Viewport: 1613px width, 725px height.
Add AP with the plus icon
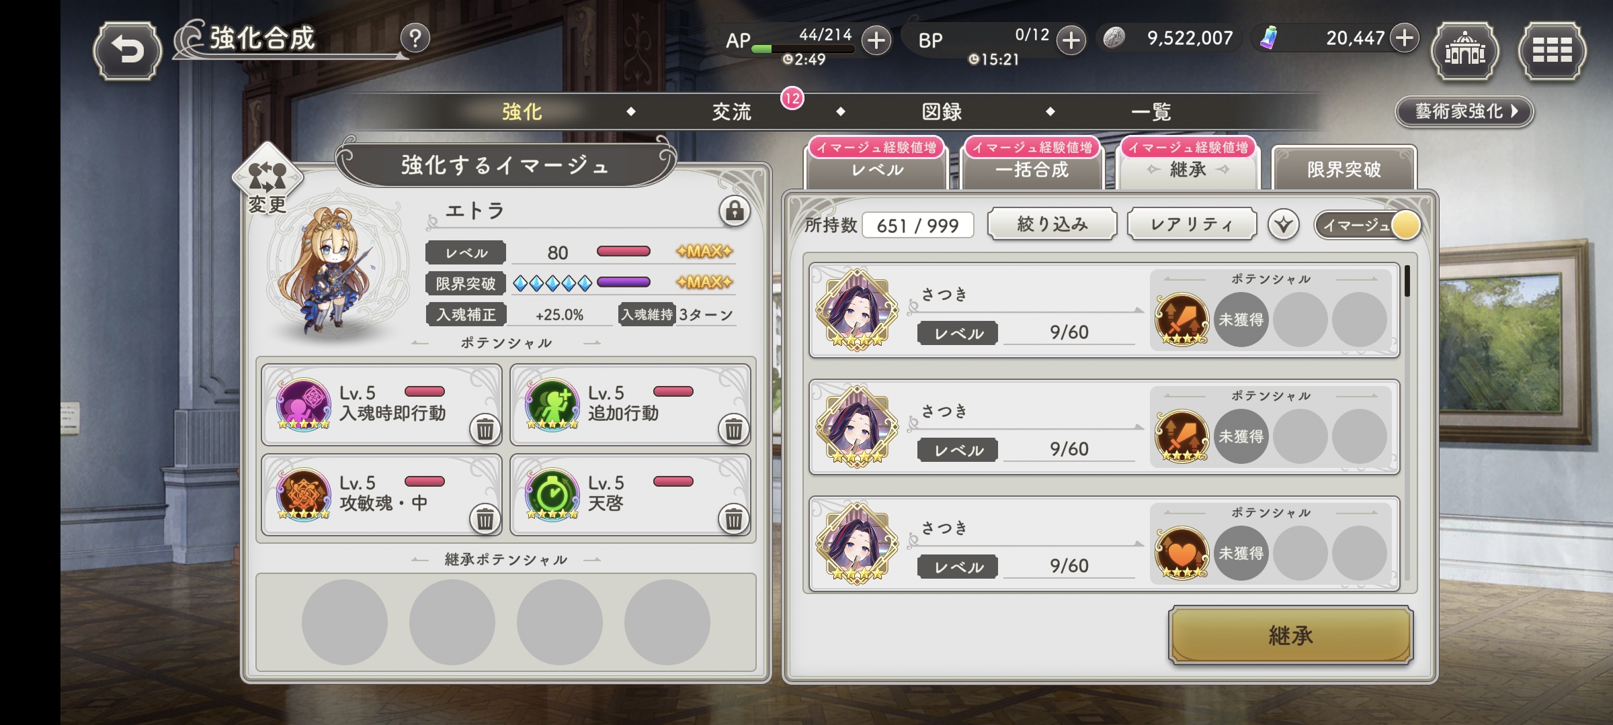point(876,41)
